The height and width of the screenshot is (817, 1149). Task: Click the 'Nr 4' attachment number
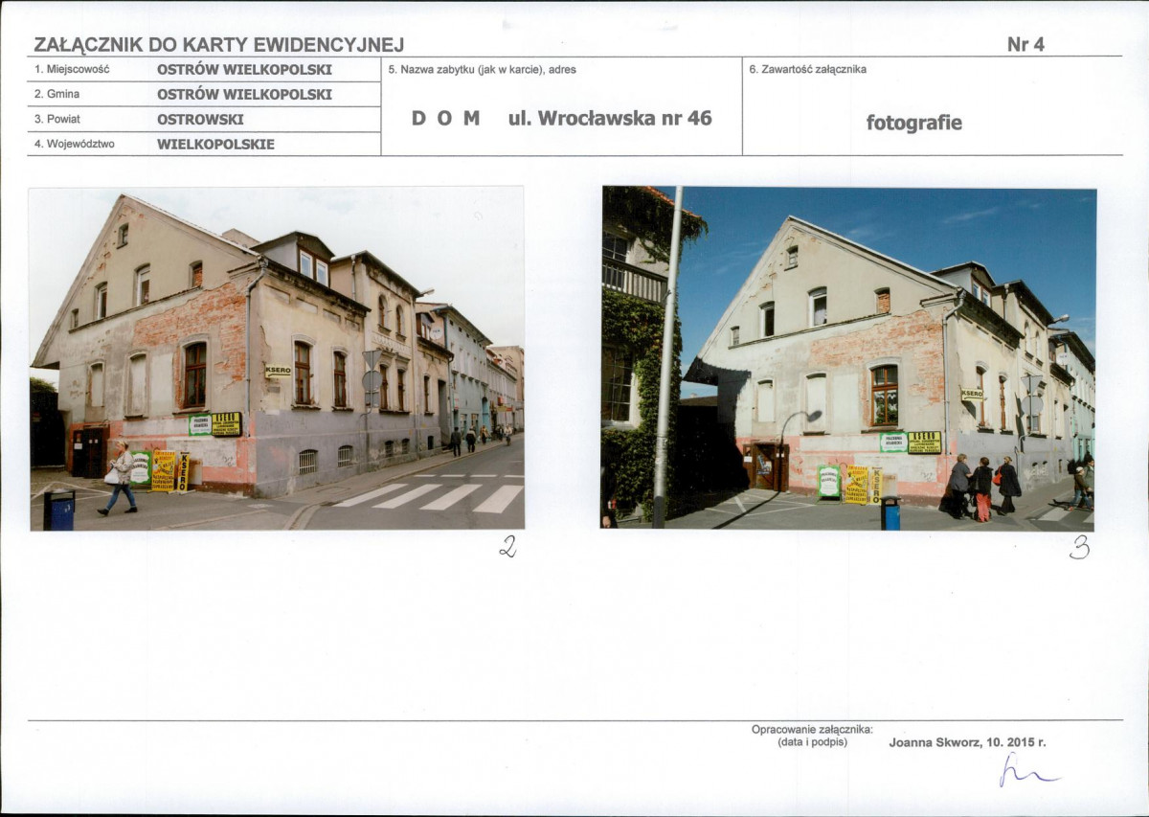pyautogui.click(x=1025, y=44)
